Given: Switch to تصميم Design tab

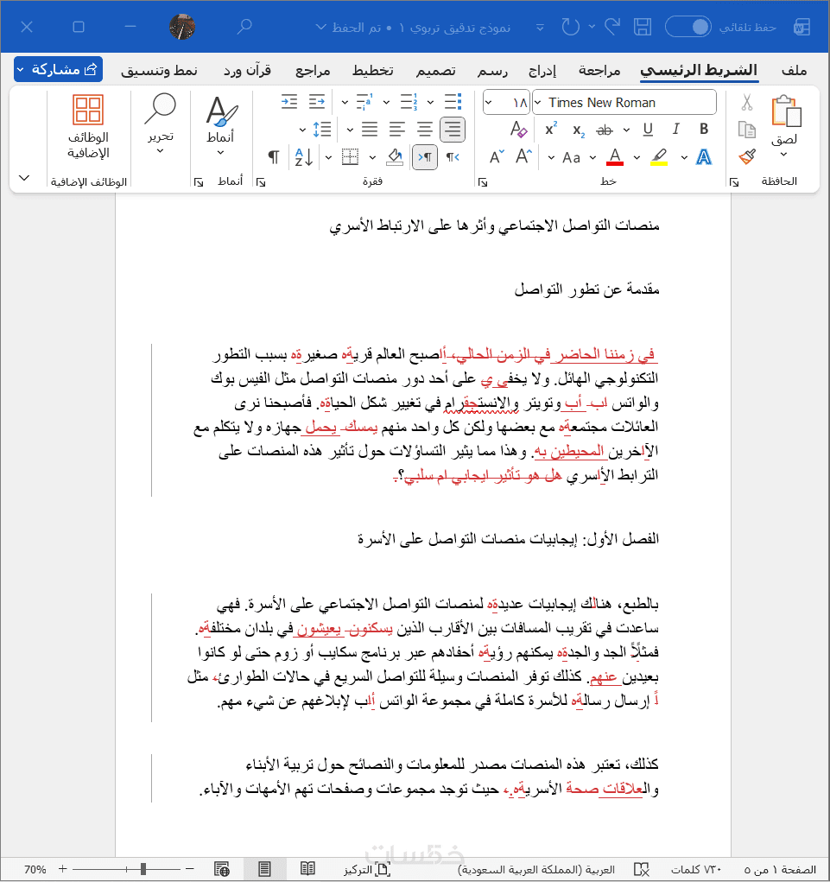Looking at the screenshot, I should (x=436, y=70).
